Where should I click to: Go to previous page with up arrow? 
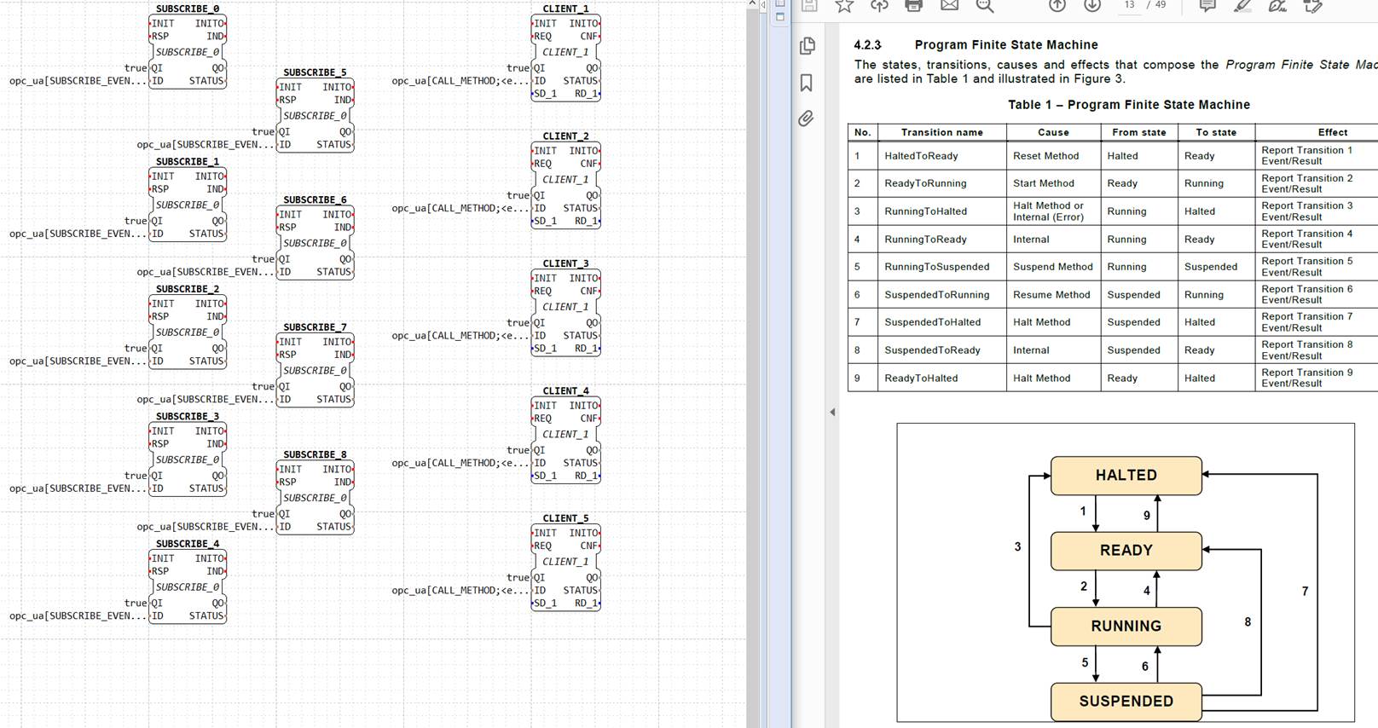pos(1057,6)
